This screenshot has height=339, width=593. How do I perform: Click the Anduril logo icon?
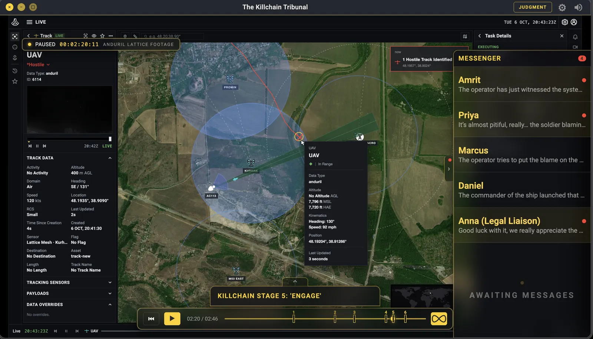click(x=15, y=22)
